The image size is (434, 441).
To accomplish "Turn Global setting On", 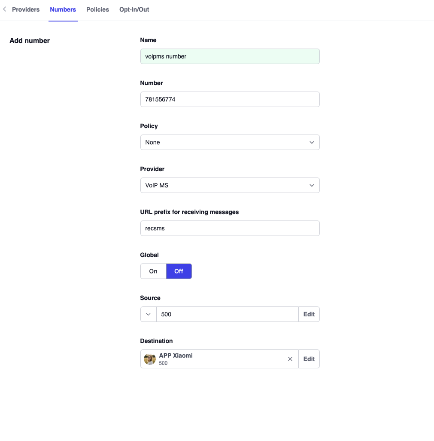I will pyautogui.click(x=153, y=271).
